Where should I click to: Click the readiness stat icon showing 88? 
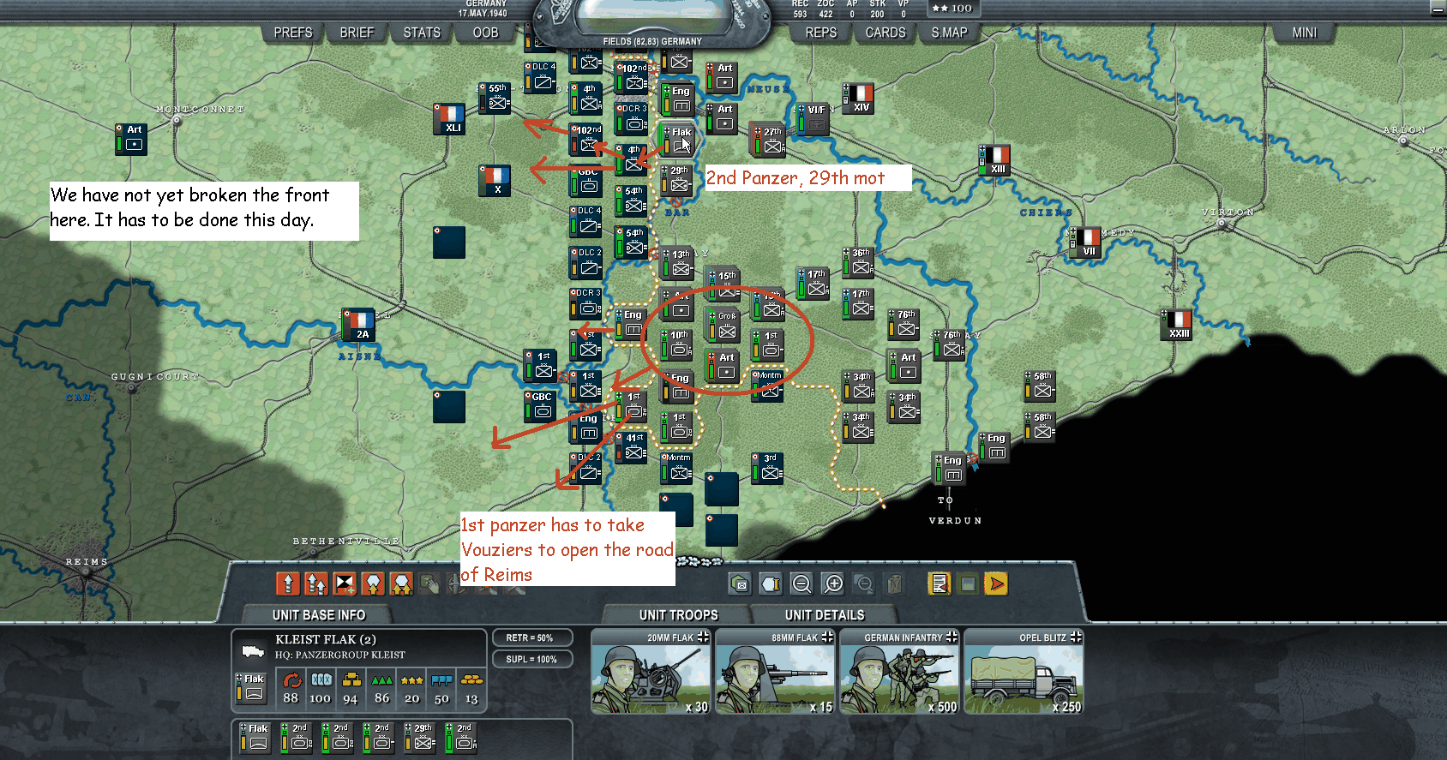tap(291, 680)
